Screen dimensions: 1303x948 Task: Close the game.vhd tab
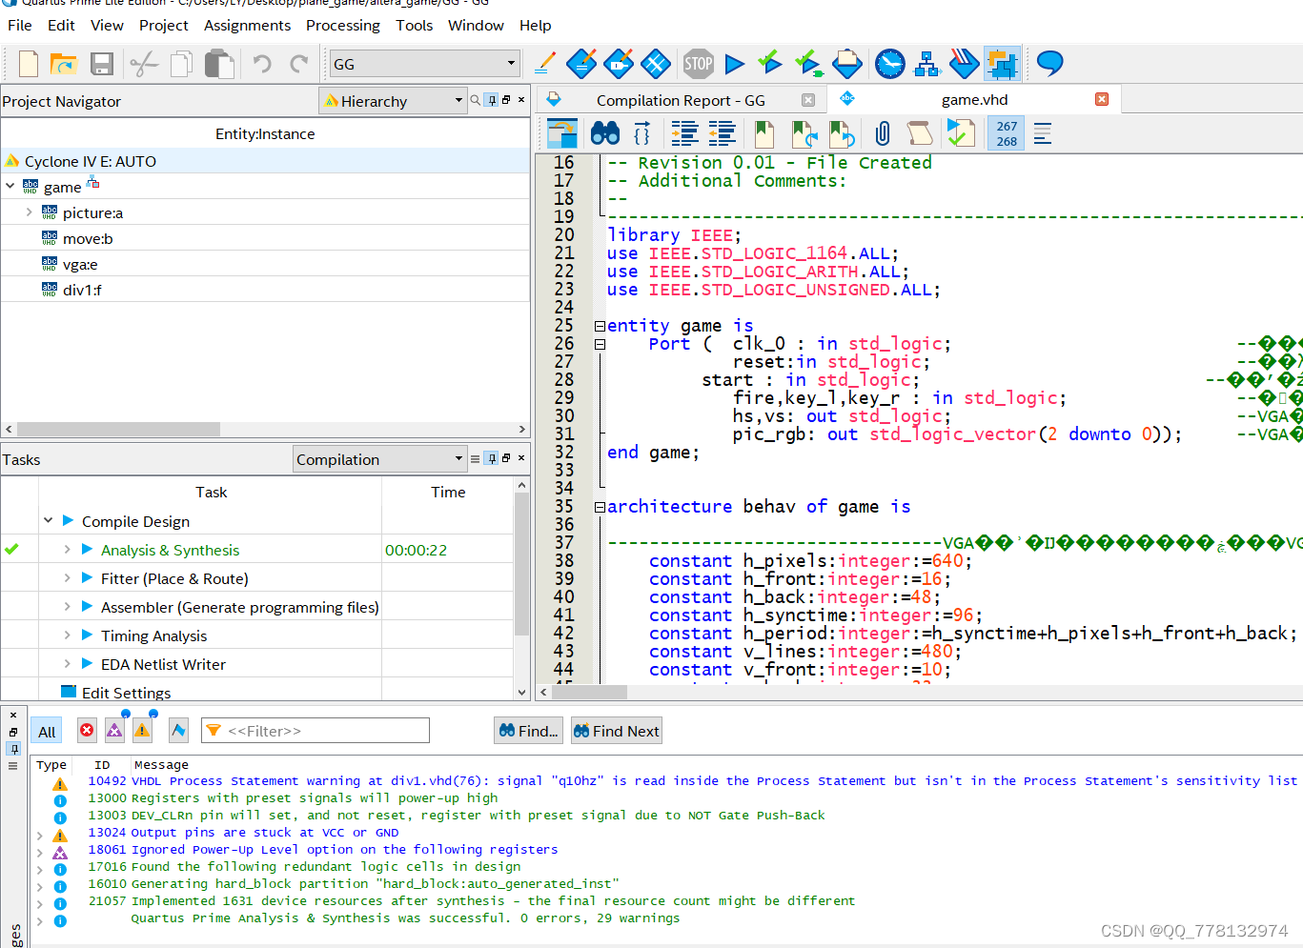click(x=1102, y=99)
